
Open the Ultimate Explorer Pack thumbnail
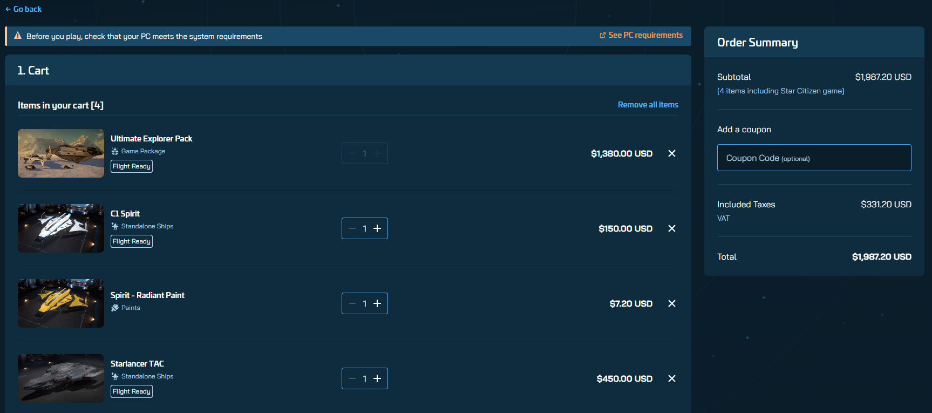pos(61,153)
